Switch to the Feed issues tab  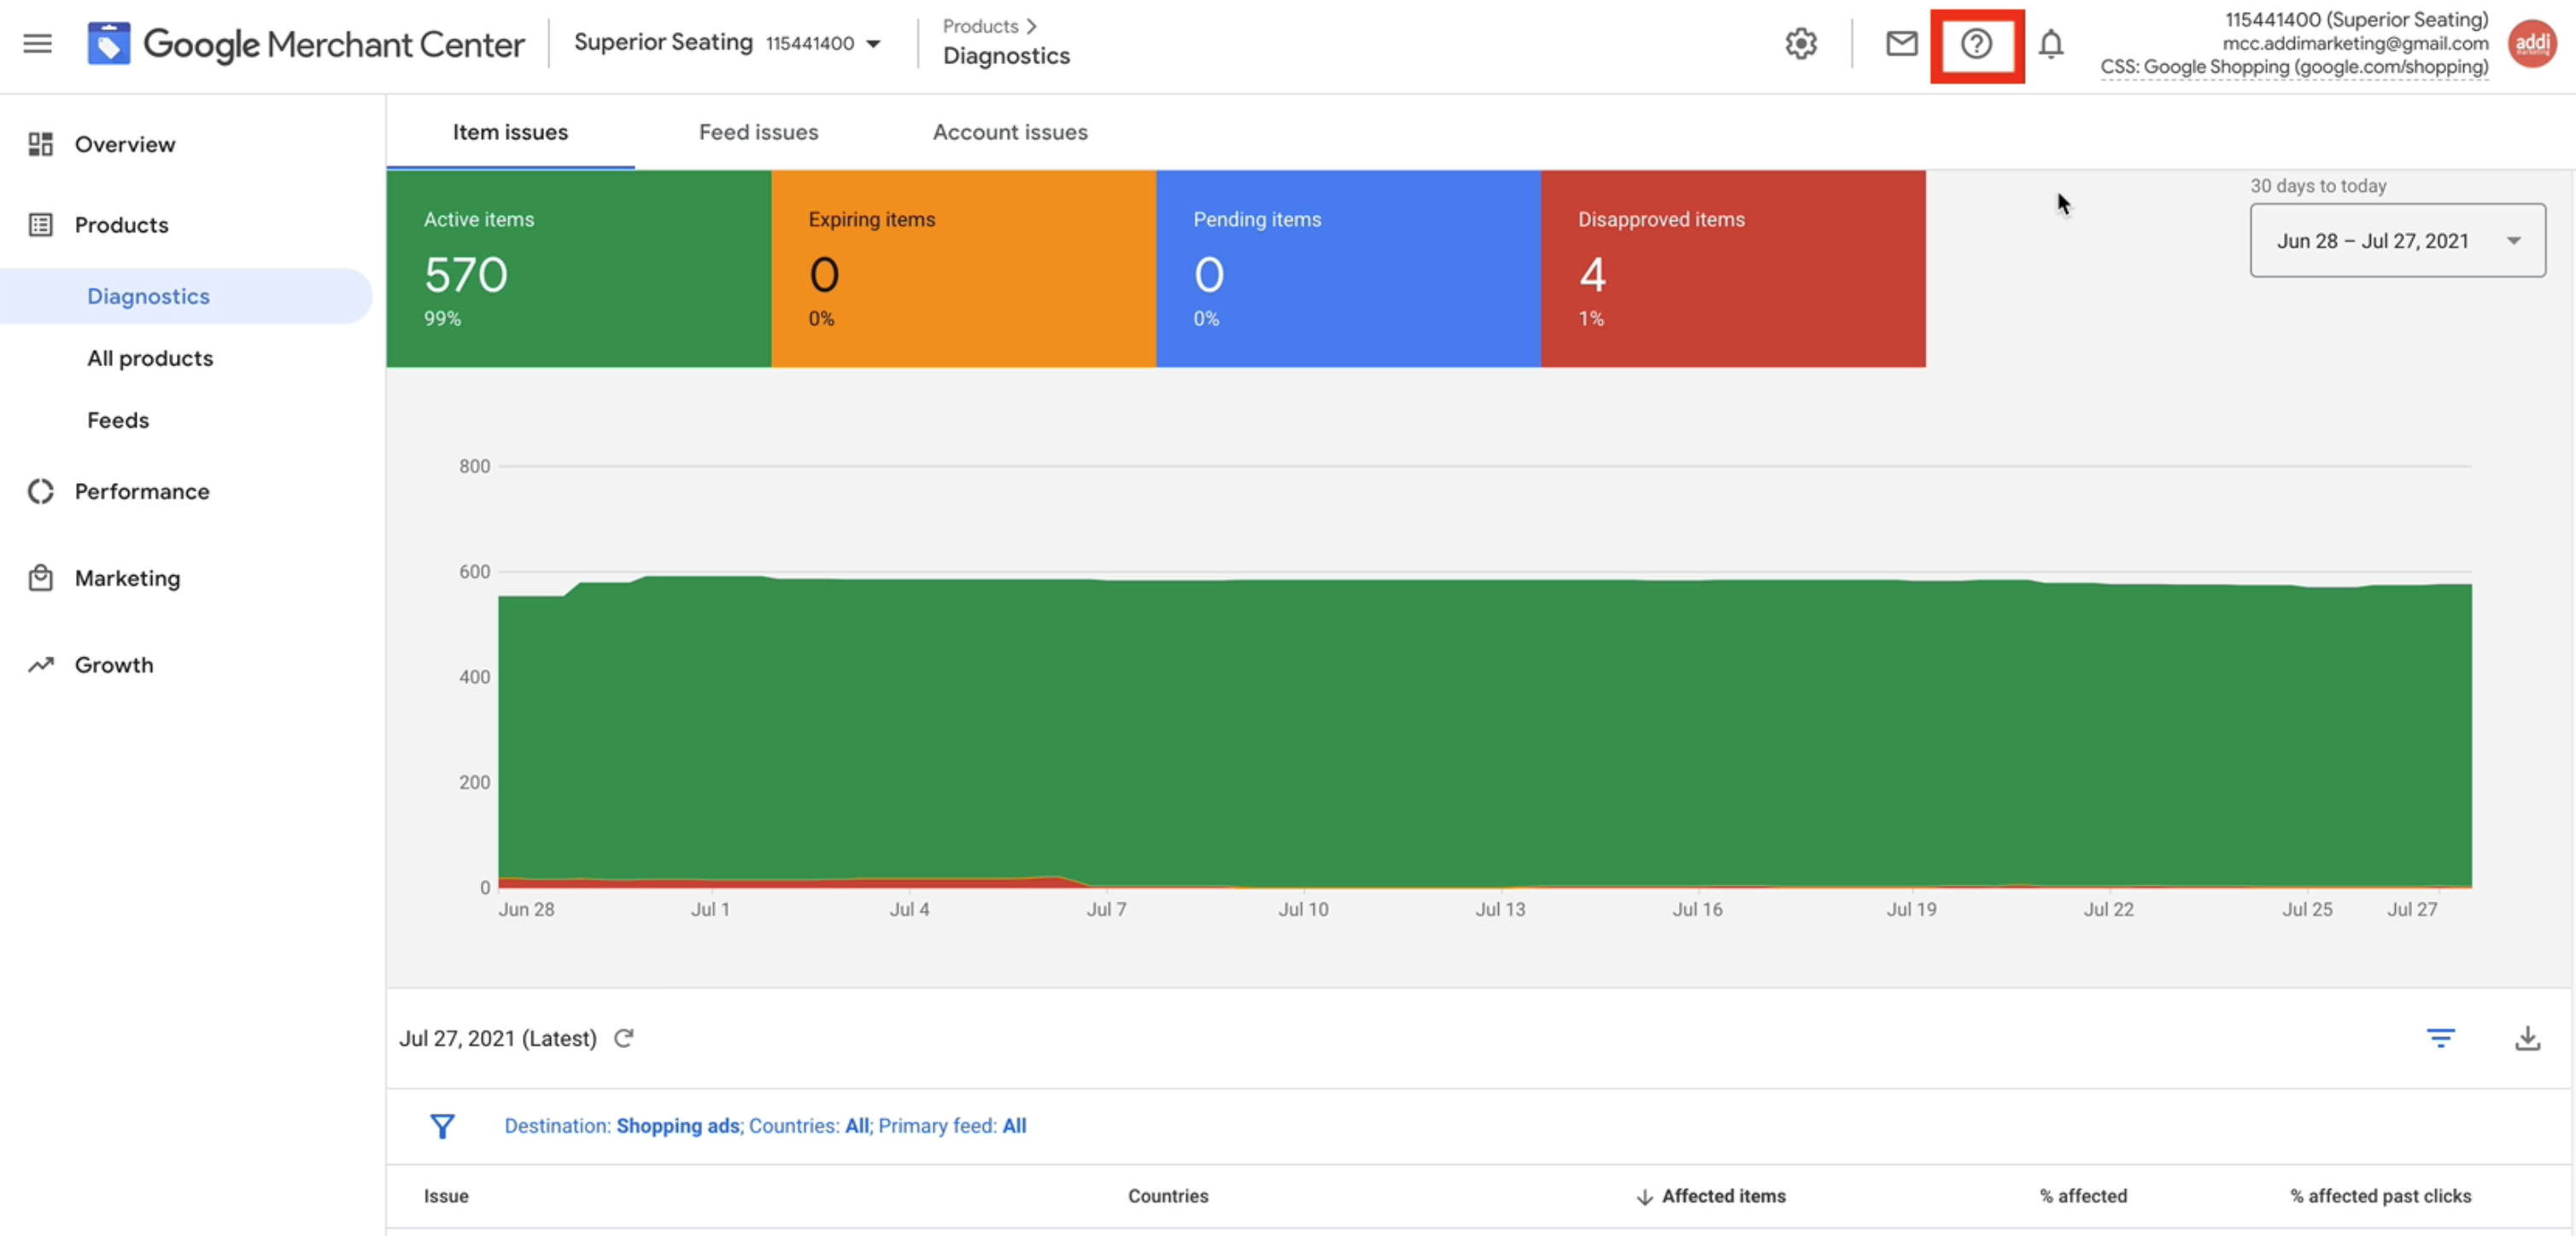pos(758,132)
